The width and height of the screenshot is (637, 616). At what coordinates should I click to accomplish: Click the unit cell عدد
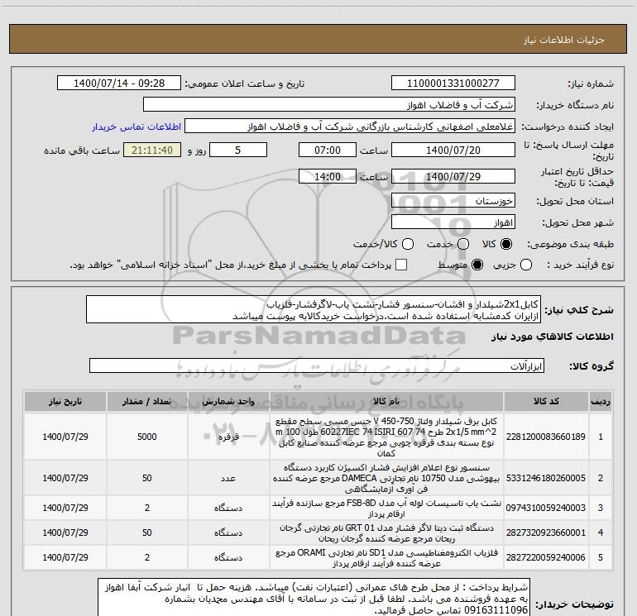click(x=228, y=479)
